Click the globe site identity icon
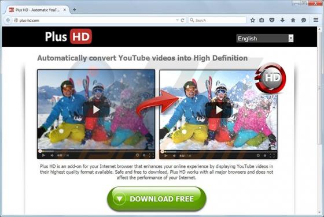This screenshot has width=324, height=217. pos(16,20)
